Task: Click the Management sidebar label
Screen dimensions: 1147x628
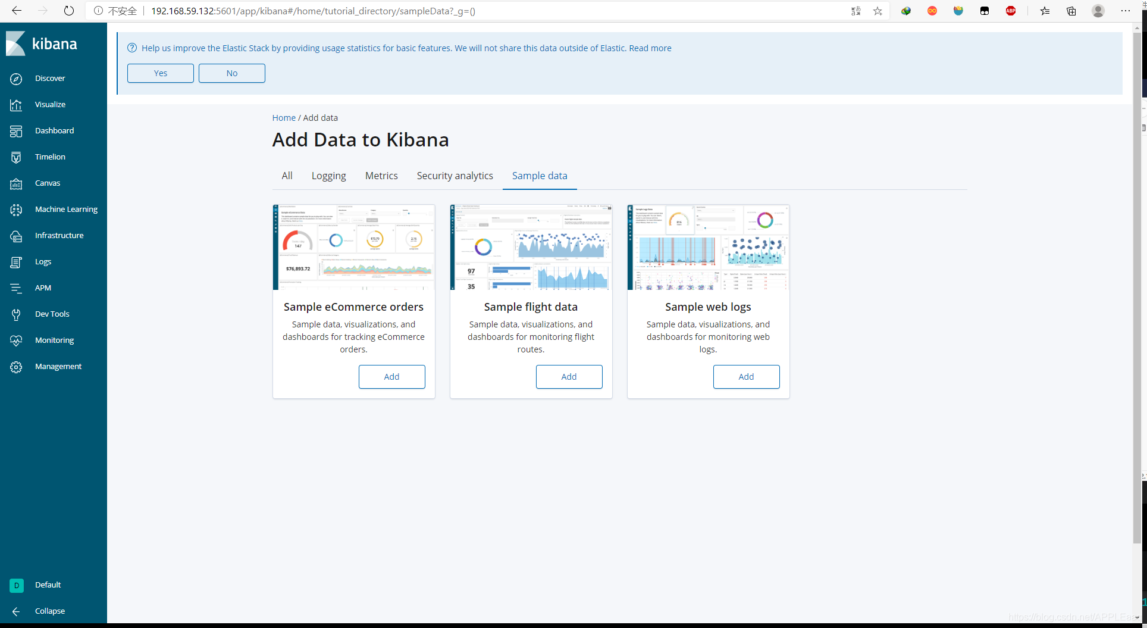Action: point(58,367)
